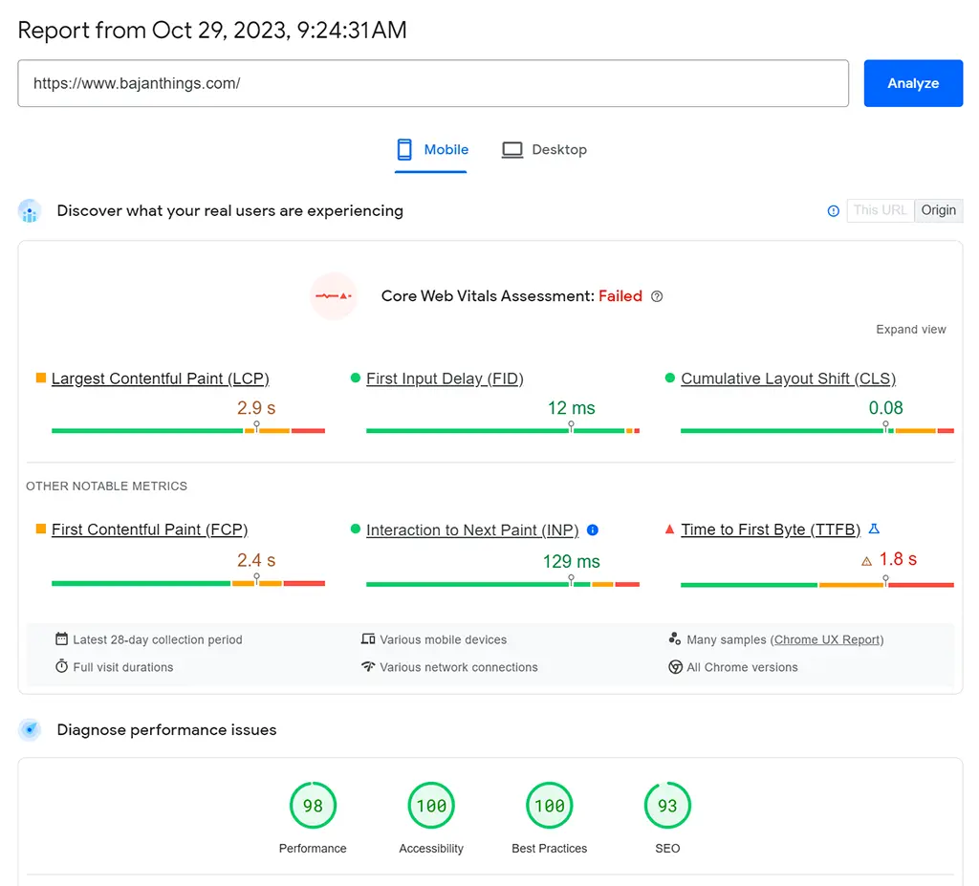Image resolution: width=979 pixels, height=886 pixels.
Task: Open Cumulative Layout Shift (CLS) link
Action: [x=788, y=378]
